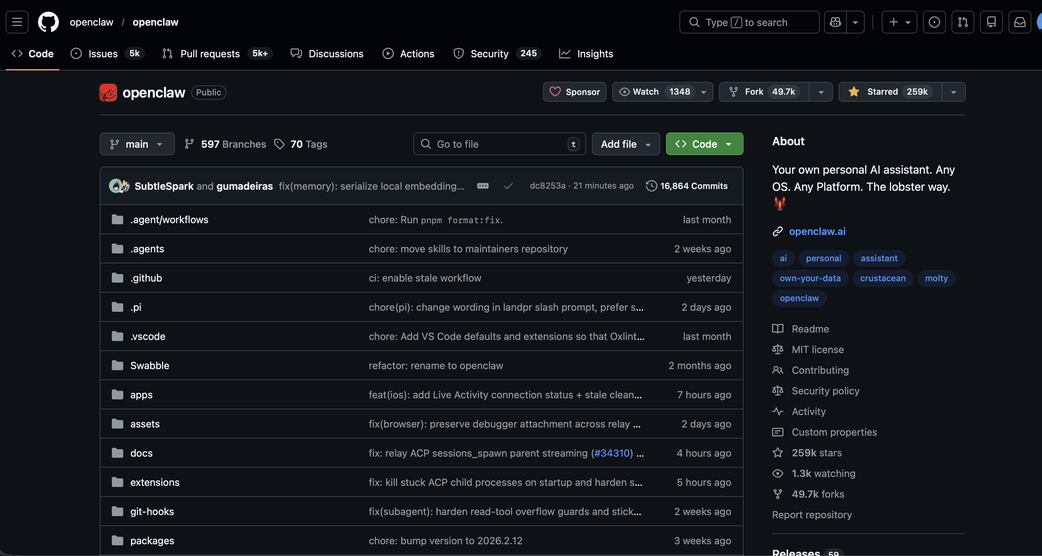Open the Add file dropdown
Screen dimensions: 1042x556
pyautogui.click(x=625, y=144)
